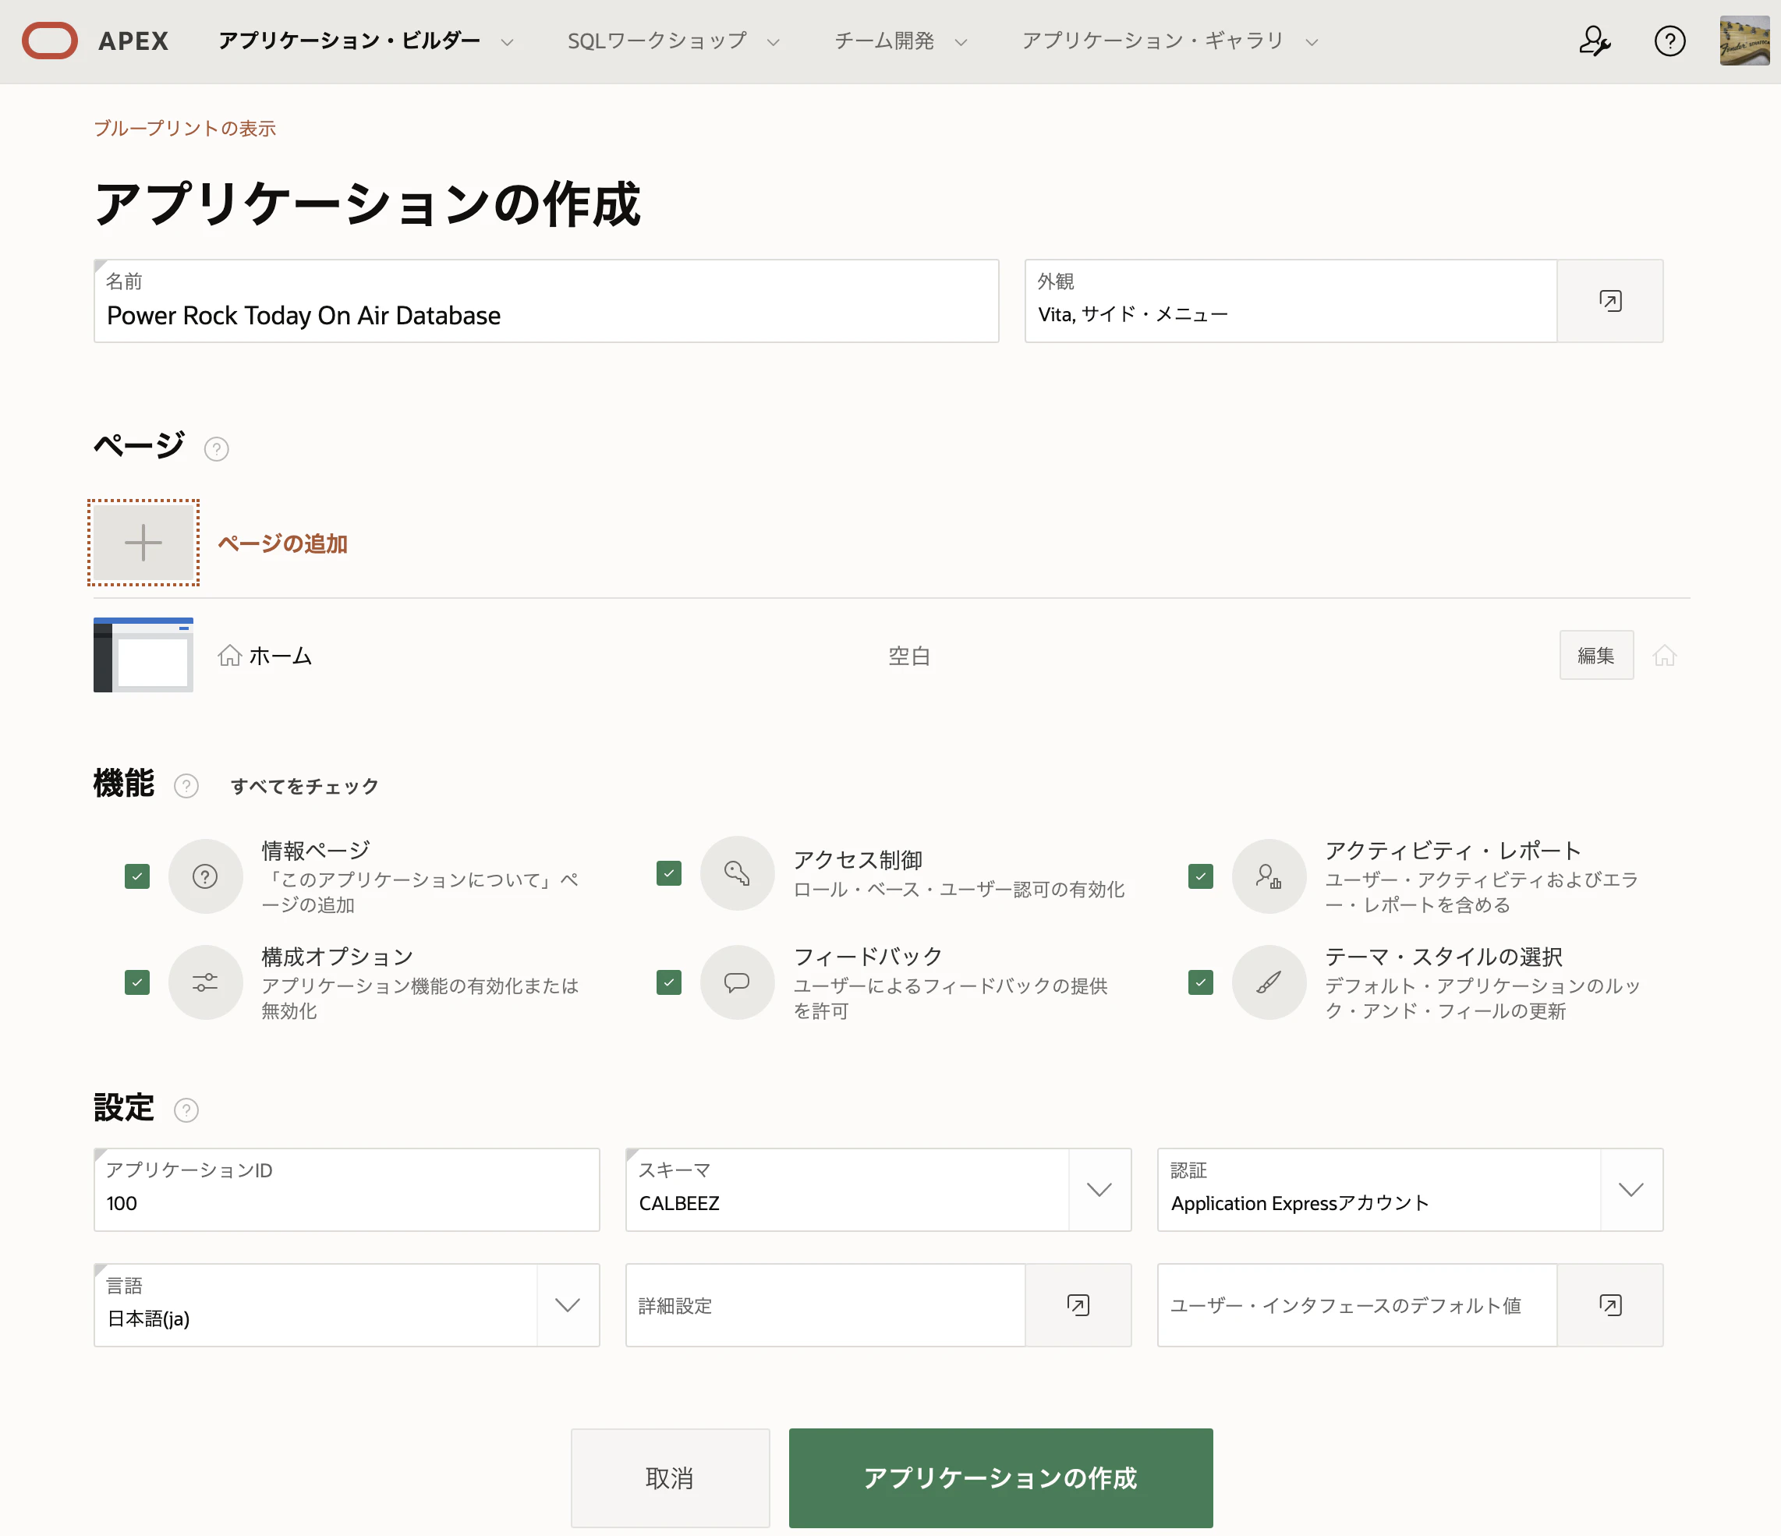Open the 外観 selector popup icon
Screen dimensions: 1781x1536
pyautogui.click(x=1610, y=300)
